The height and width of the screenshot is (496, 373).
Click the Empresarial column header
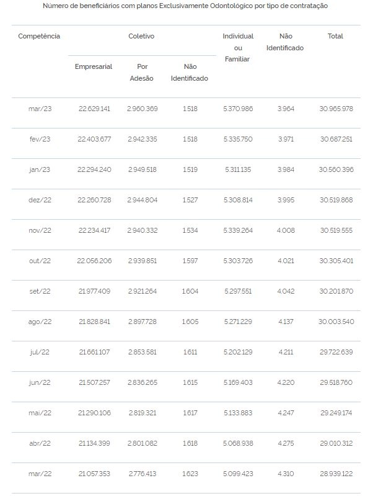(x=94, y=66)
